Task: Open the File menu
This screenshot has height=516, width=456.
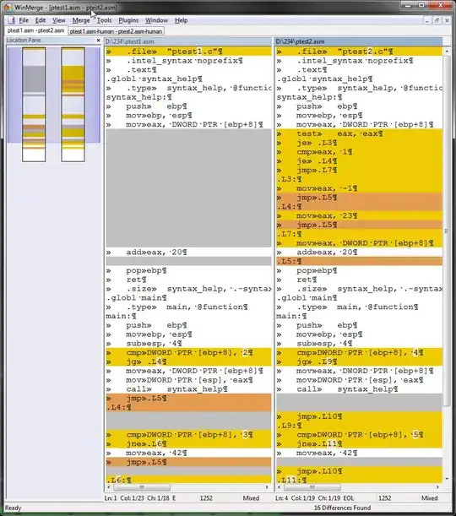Action: (x=24, y=20)
